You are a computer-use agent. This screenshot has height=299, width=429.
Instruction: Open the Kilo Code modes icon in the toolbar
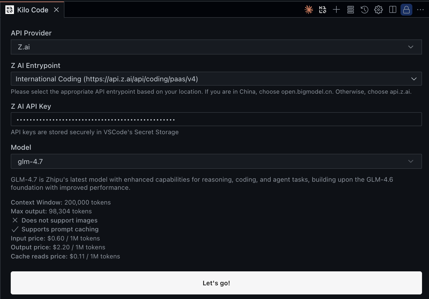[x=323, y=10]
